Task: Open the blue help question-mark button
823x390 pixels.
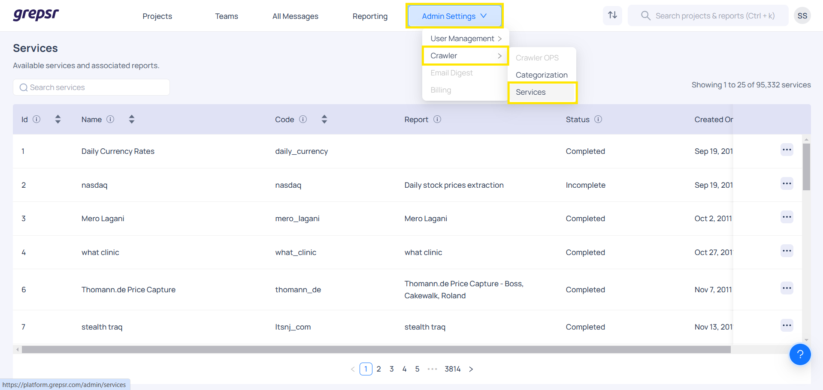Action: [x=800, y=354]
